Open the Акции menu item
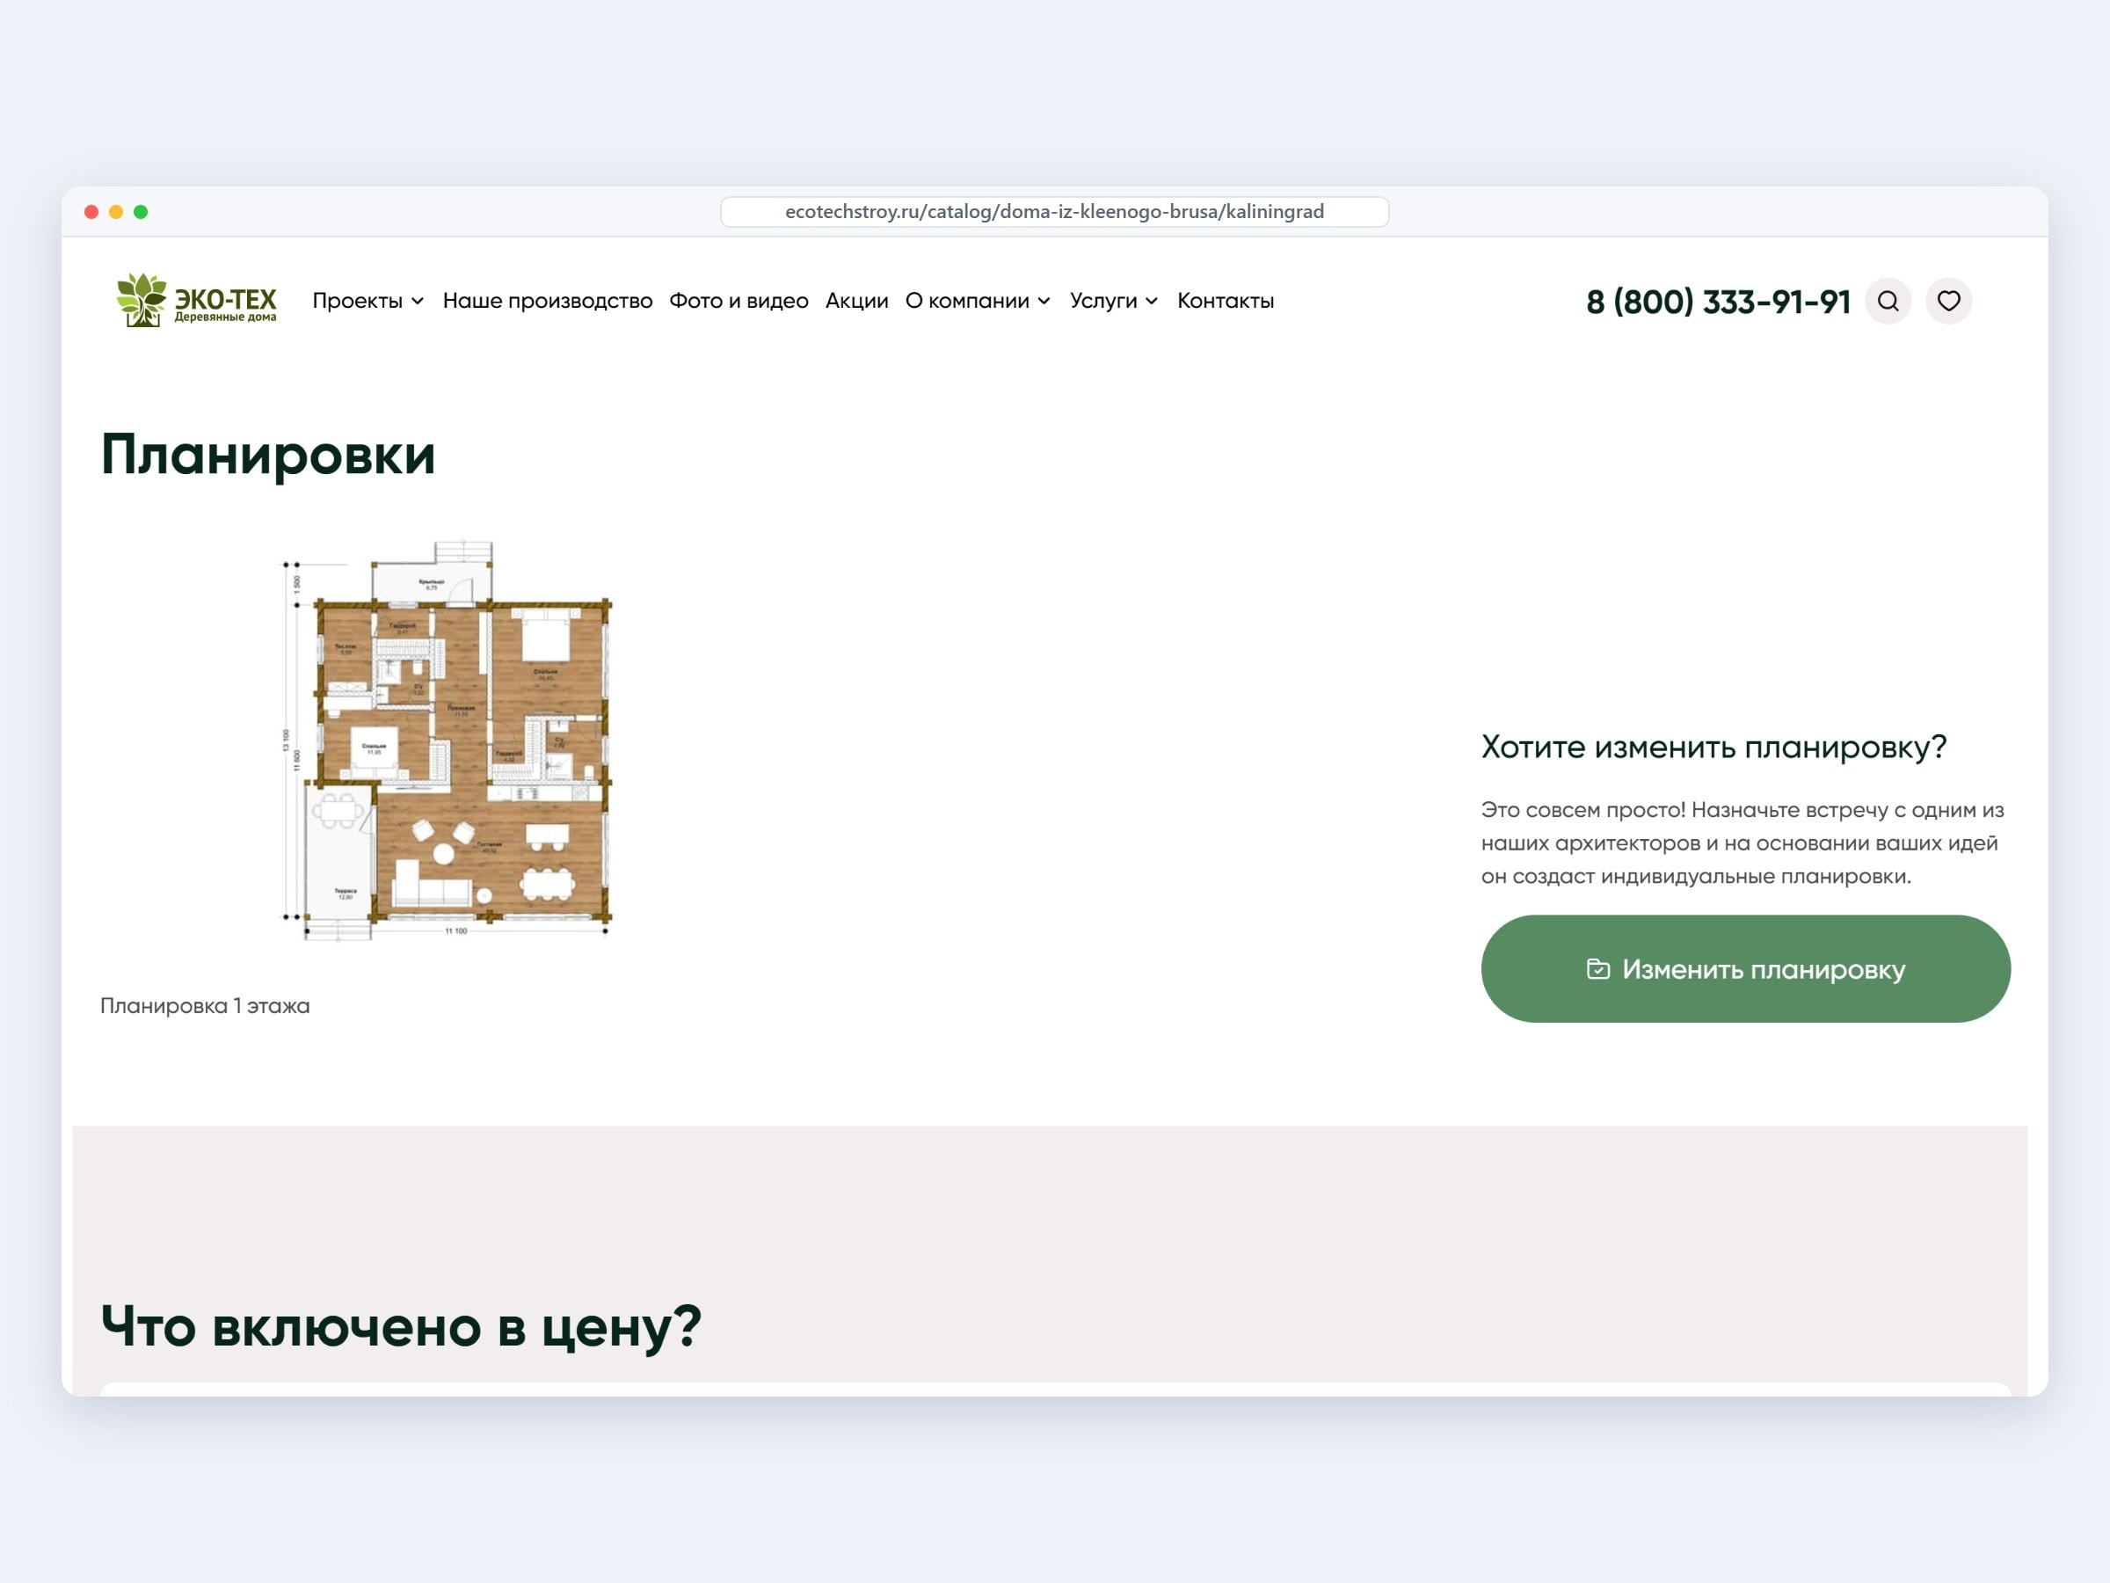Screen dimensions: 2110x1583 click(856, 301)
